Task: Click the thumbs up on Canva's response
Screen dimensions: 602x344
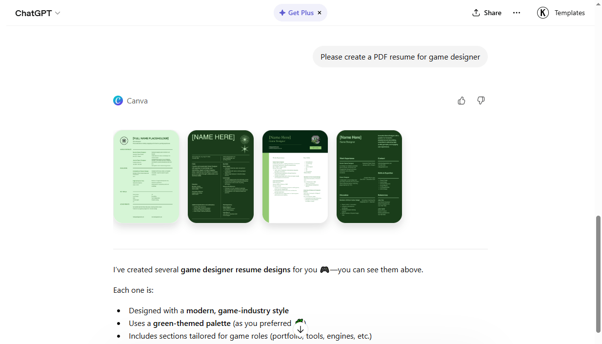Action: tap(462, 101)
